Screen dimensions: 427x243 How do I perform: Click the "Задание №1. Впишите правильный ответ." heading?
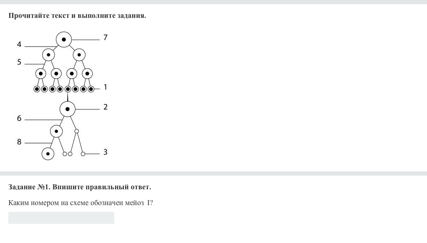click(80, 187)
